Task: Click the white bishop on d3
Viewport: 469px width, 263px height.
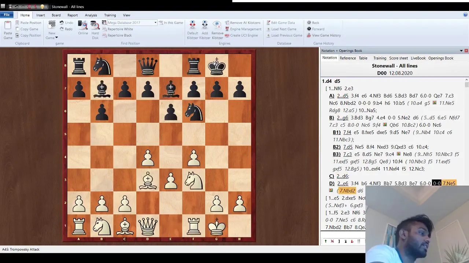Action: coord(148,180)
